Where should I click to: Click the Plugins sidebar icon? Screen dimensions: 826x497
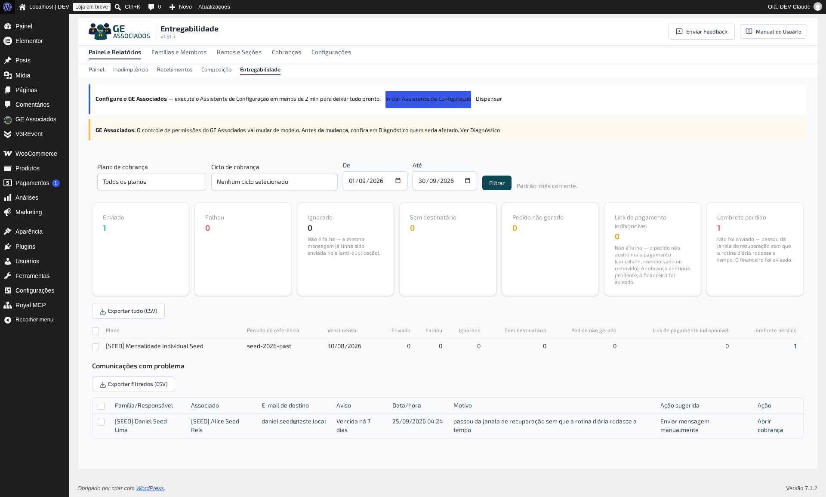click(x=8, y=247)
